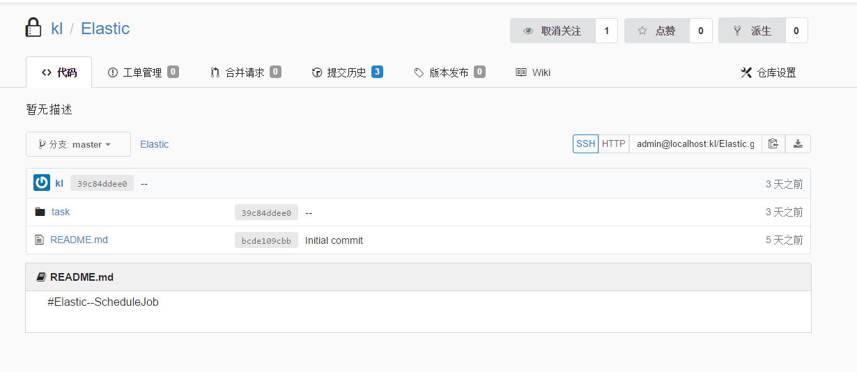Select SSH clone protocol

(x=585, y=144)
